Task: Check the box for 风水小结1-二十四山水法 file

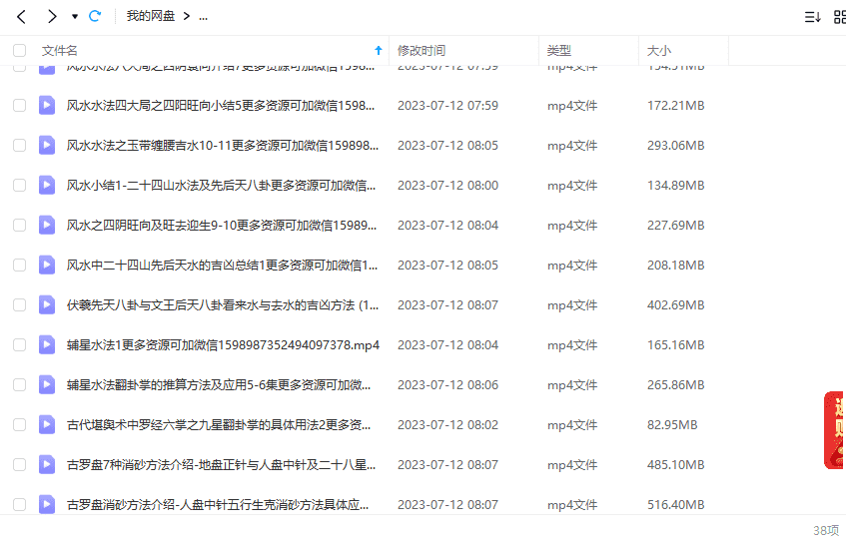Action: pos(20,185)
